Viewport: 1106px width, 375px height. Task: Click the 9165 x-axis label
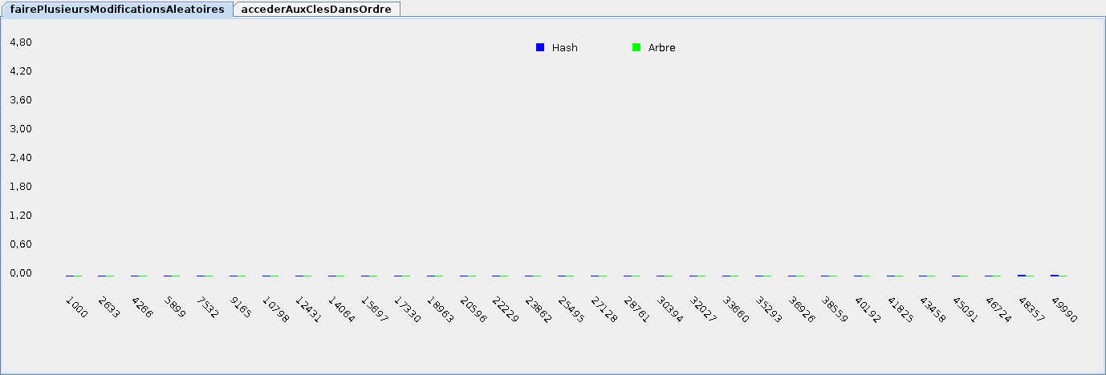[x=241, y=307]
